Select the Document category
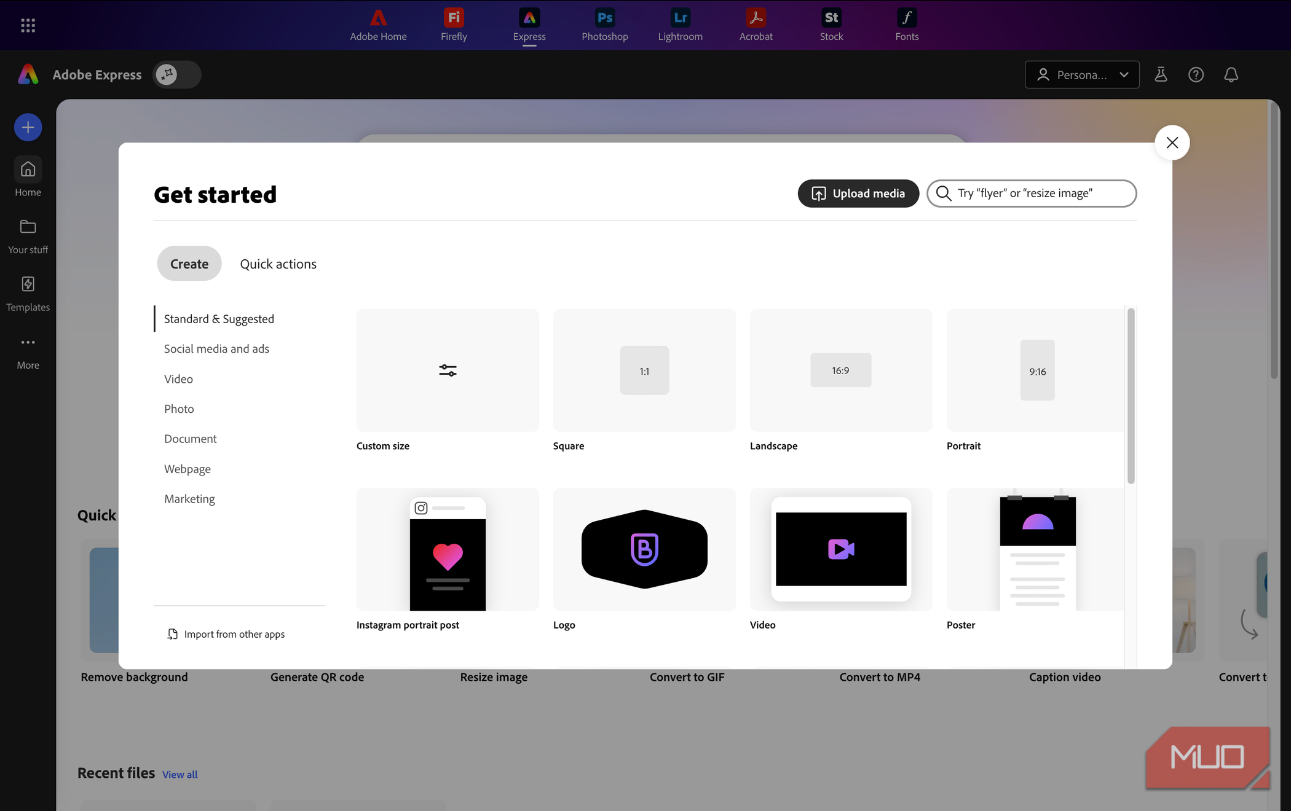 (x=190, y=439)
